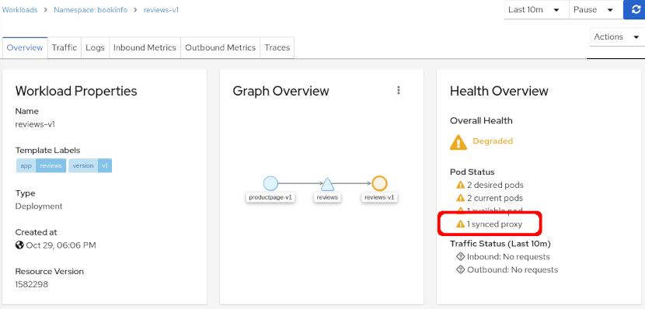
Task: Click the reviews-v1 name value in properties
Action: [x=35, y=124]
